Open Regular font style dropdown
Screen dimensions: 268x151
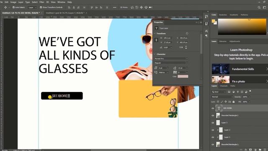(171, 63)
